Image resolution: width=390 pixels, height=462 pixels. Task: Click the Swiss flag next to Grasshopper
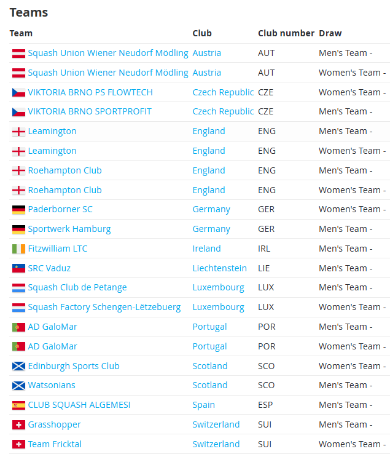click(18, 425)
